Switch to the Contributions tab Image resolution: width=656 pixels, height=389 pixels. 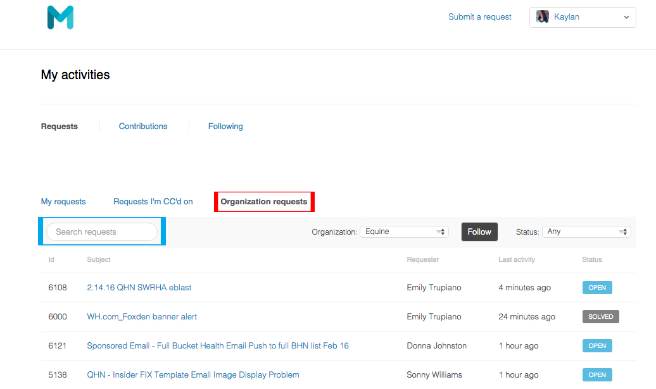pyautogui.click(x=143, y=127)
